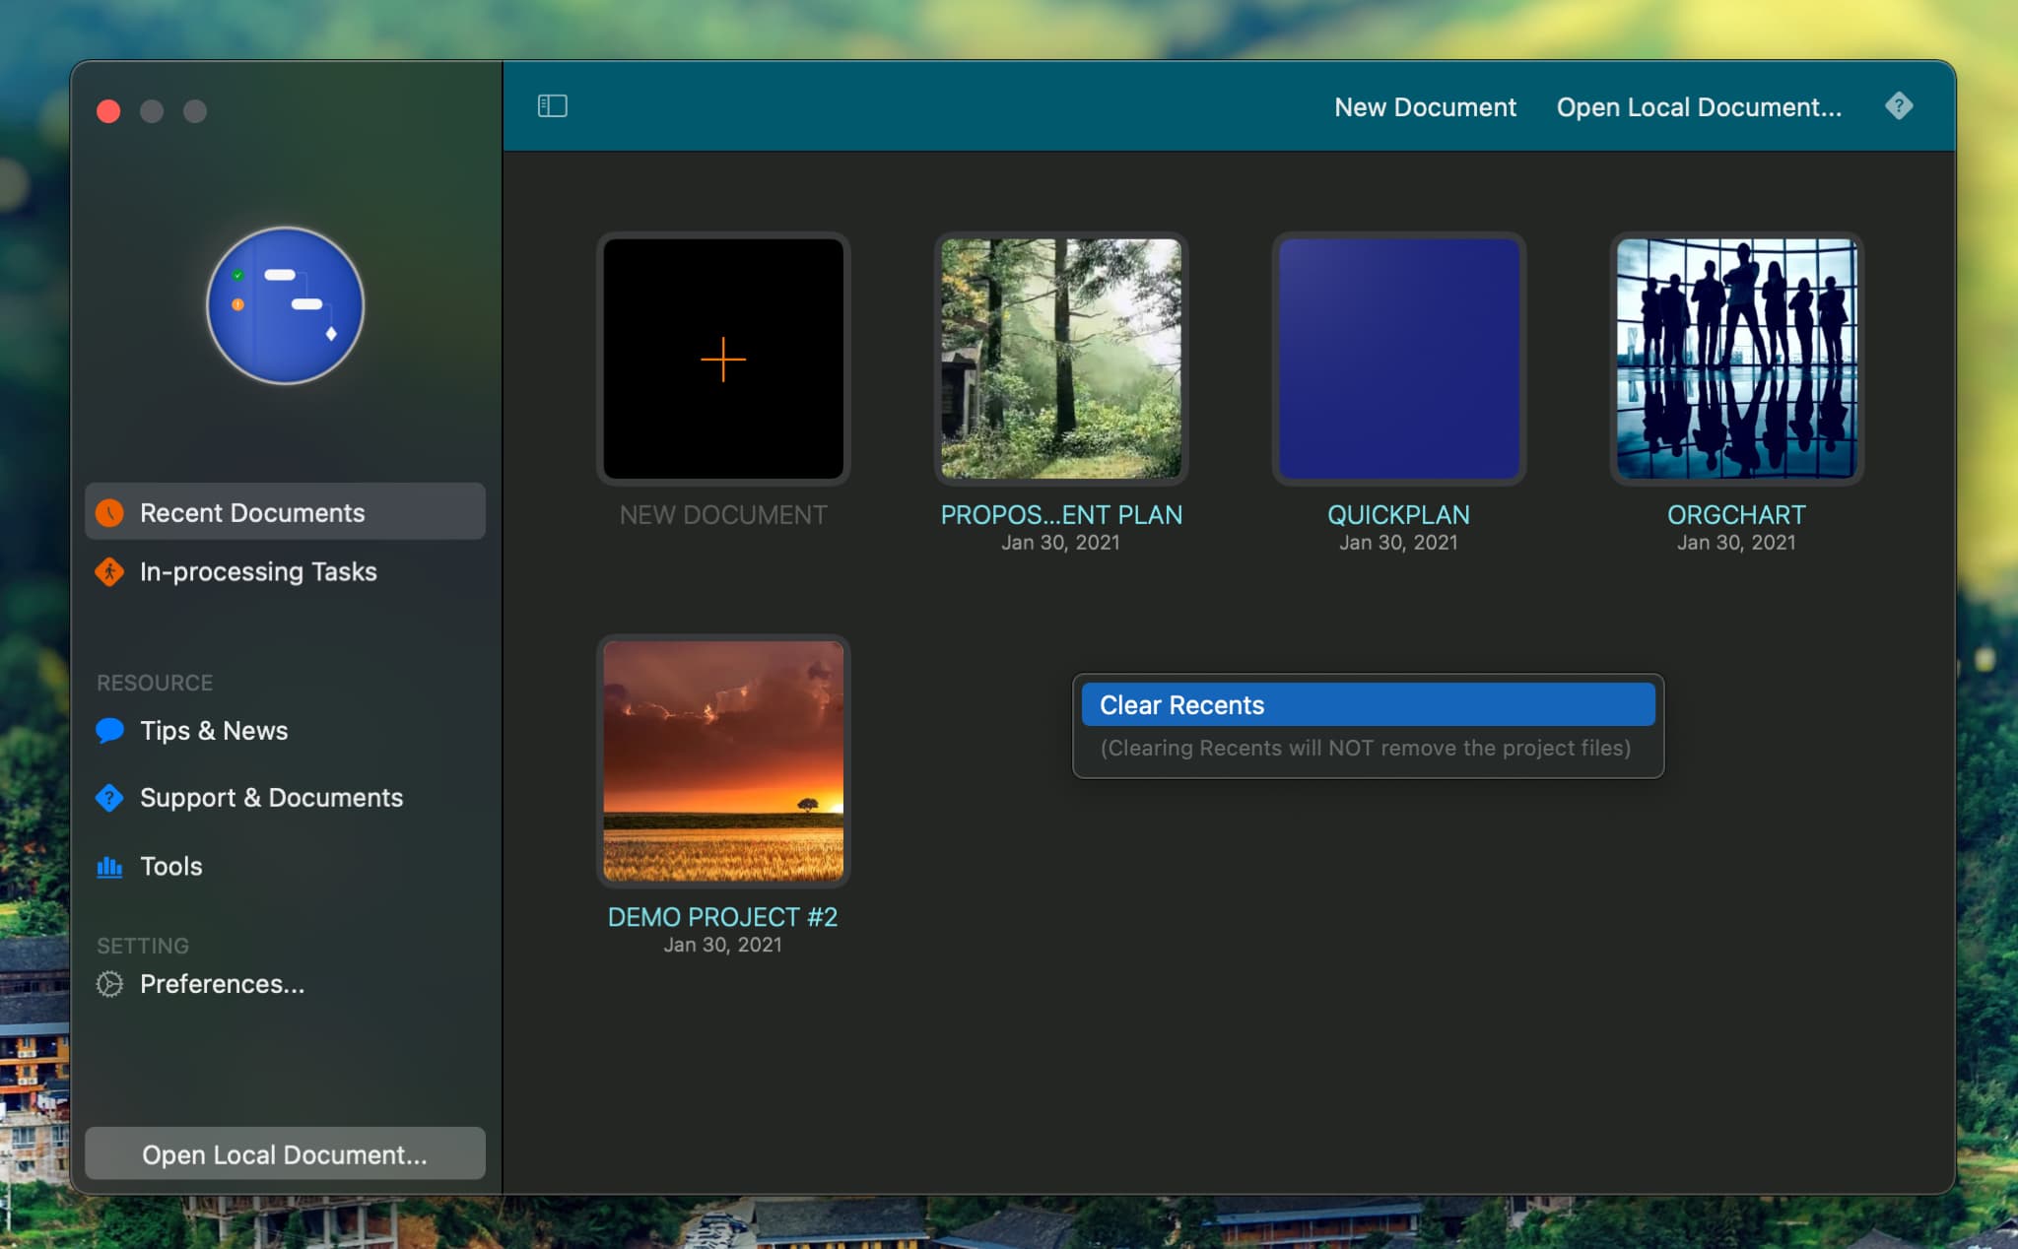Open the PROPOS...ENT PLAN forest thumbnail
This screenshot has width=2018, height=1249.
click(1060, 359)
